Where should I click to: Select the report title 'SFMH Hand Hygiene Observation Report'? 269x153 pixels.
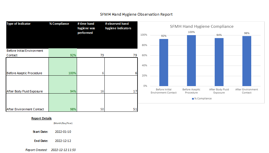click(x=136, y=14)
